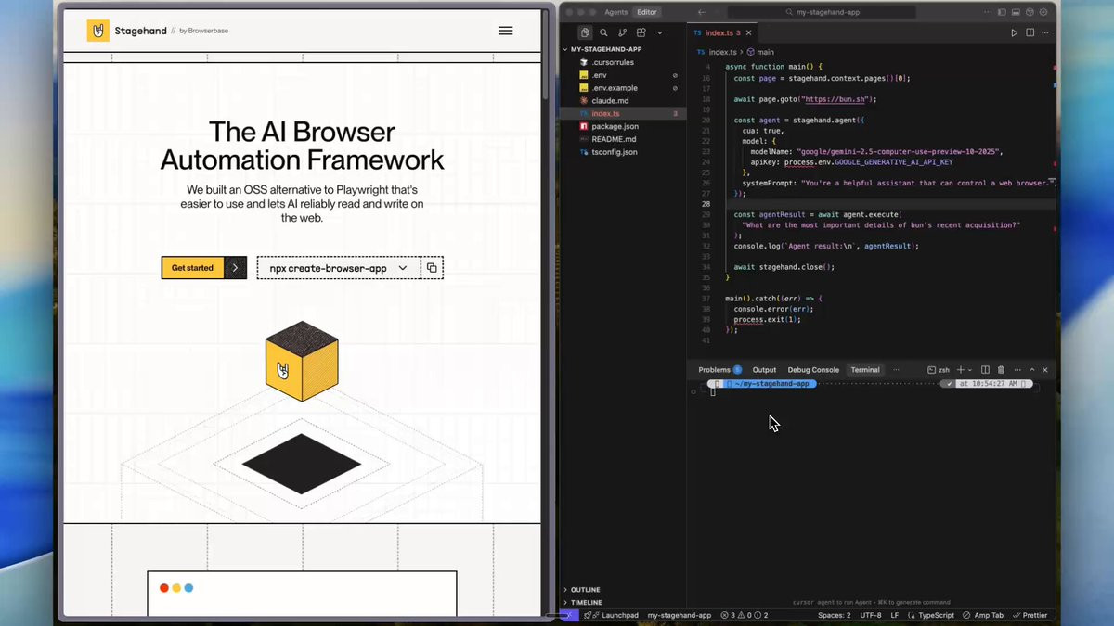Open the Debug Console tab

(813, 370)
